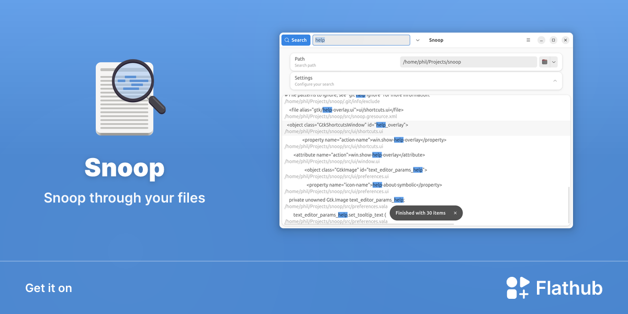The width and height of the screenshot is (628, 314).
Task: Select result 'GtkImage id="text_editor_params_help"'
Action: pos(365,170)
